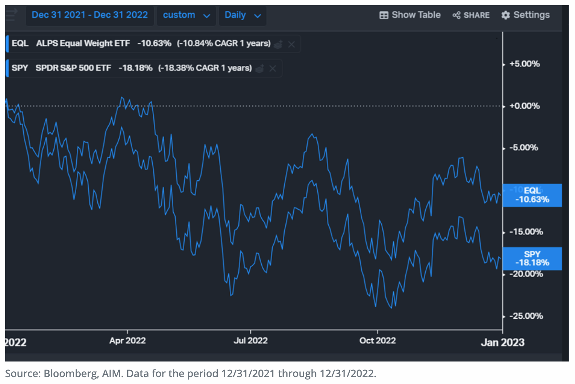Open the Daily interval dropdown

click(x=242, y=15)
